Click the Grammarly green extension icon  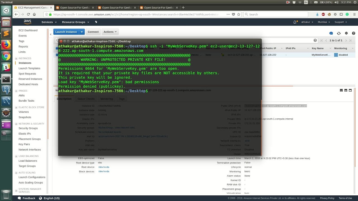[347, 14]
